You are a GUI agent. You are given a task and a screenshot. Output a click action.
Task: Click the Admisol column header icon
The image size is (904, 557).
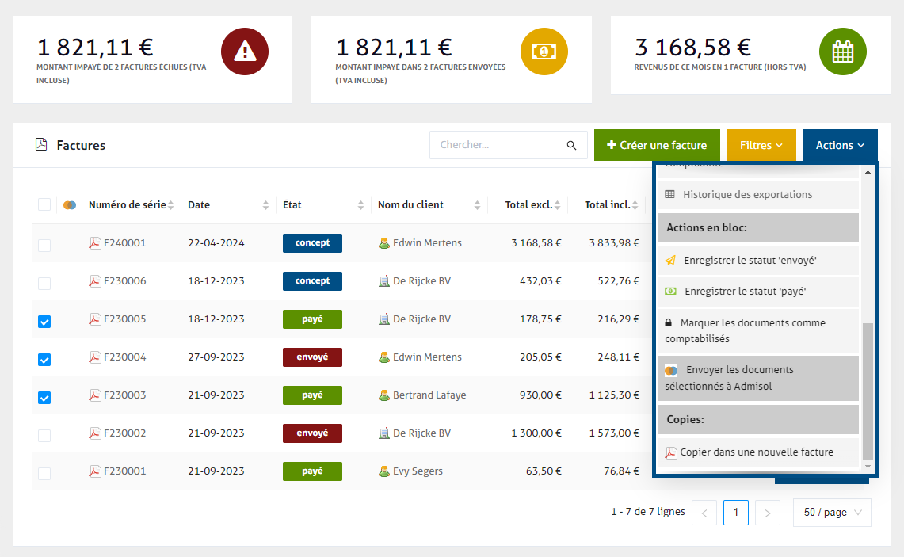pyautogui.click(x=70, y=205)
